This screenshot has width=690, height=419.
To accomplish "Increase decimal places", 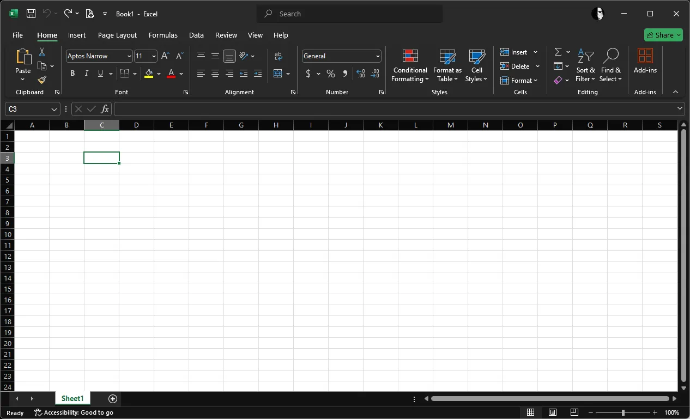I will [x=360, y=74].
